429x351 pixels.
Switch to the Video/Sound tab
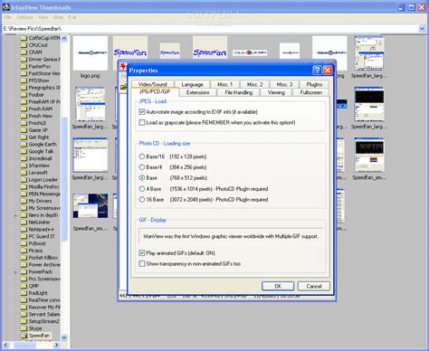153,84
